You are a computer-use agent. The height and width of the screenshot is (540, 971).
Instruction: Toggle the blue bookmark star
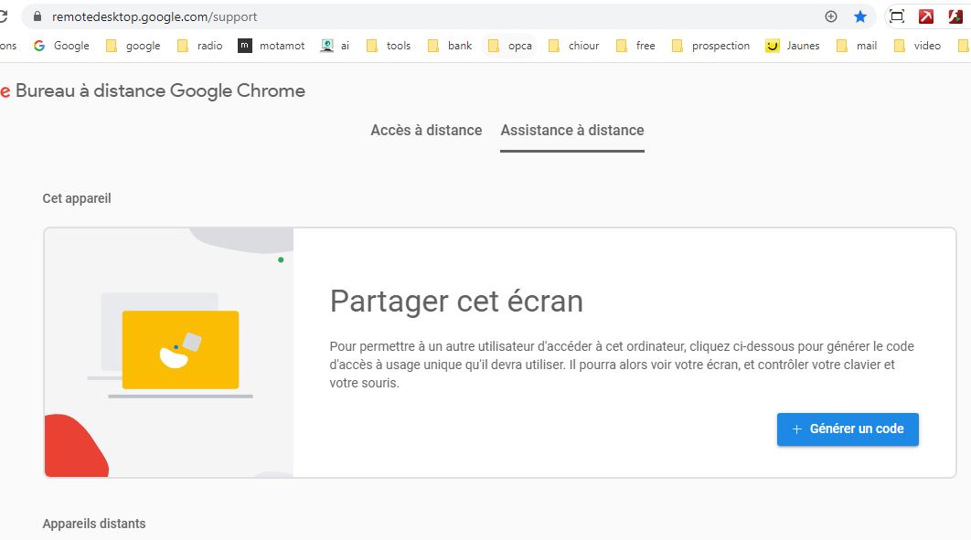tap(860, 16)
